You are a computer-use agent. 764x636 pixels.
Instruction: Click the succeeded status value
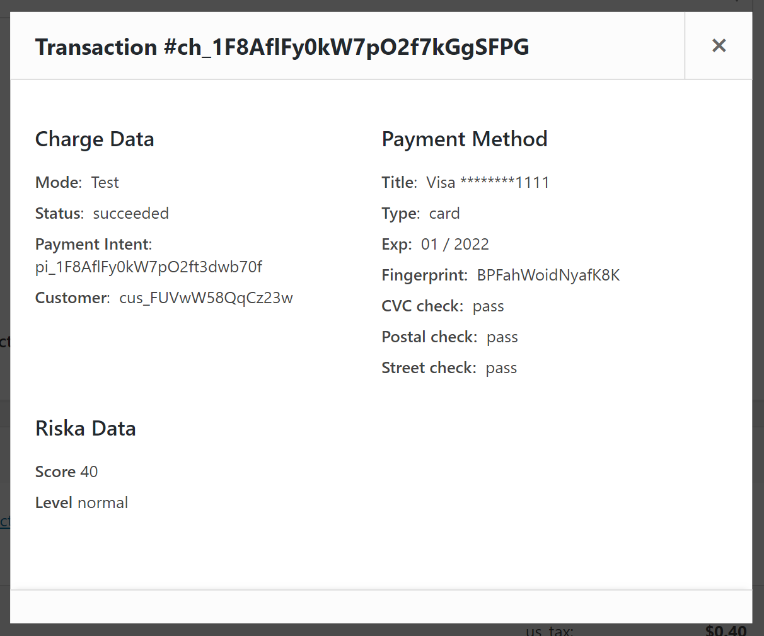(x=130, y=214)
